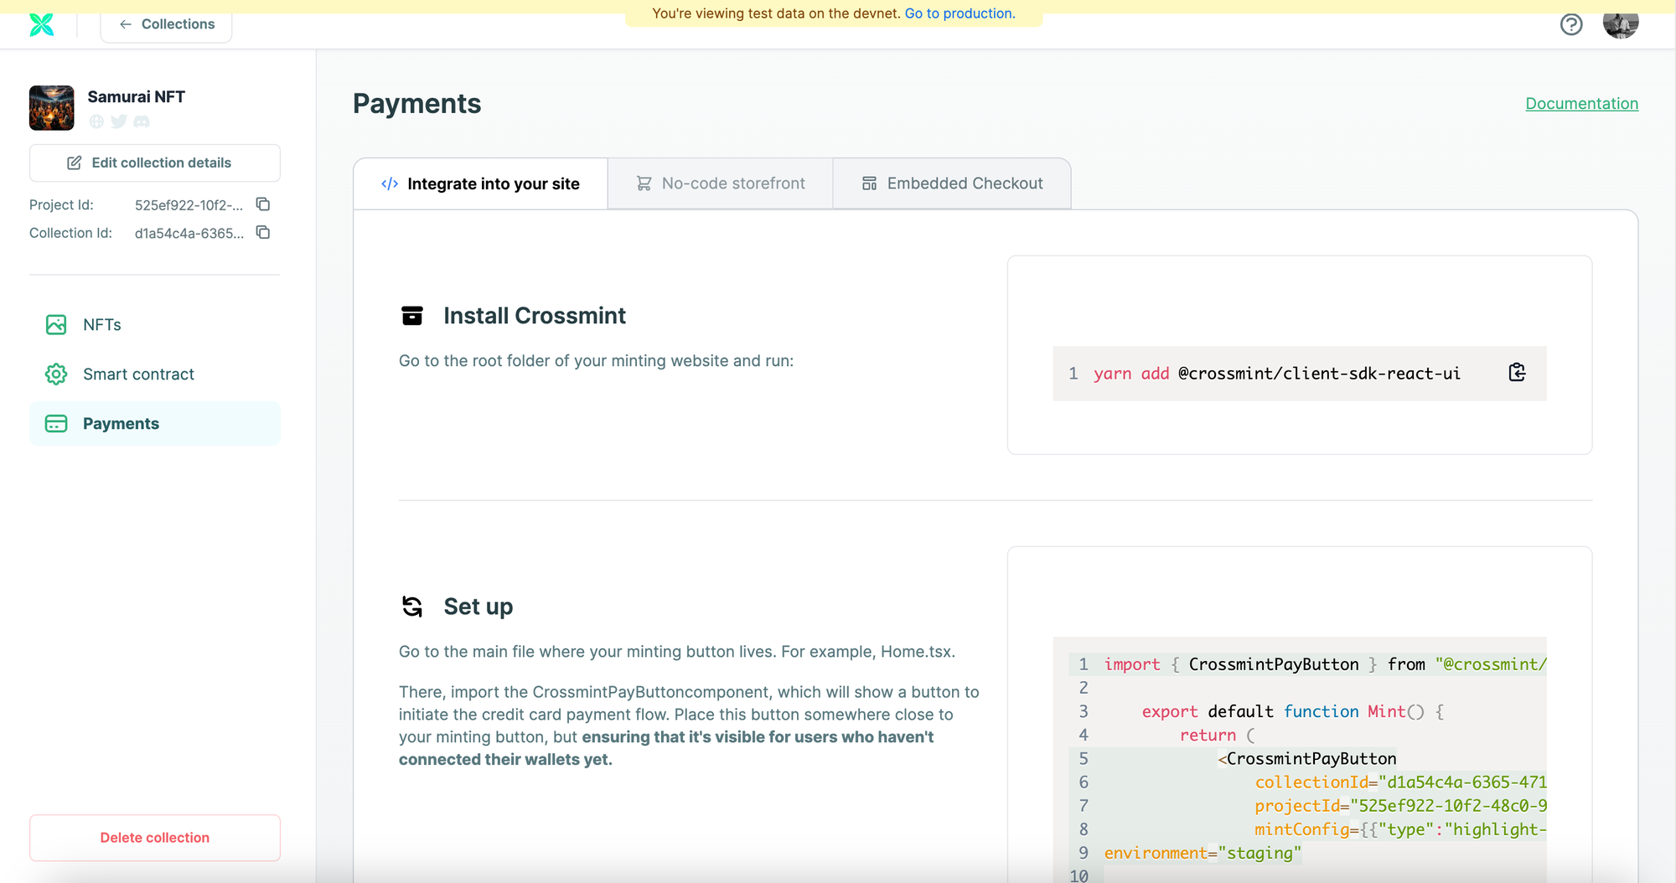Click Delete collection button

click(155, 838)
